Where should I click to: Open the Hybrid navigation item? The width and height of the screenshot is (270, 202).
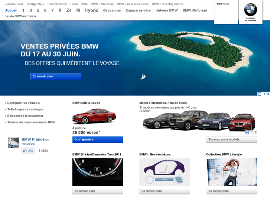[91, 10]
